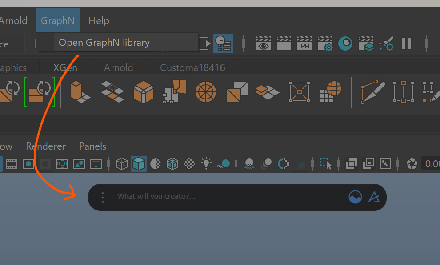This screenshot has width=440, height=265.
Task: Open the Renderer panel menu
Action: pyautogui.click(x=46, y=146)
